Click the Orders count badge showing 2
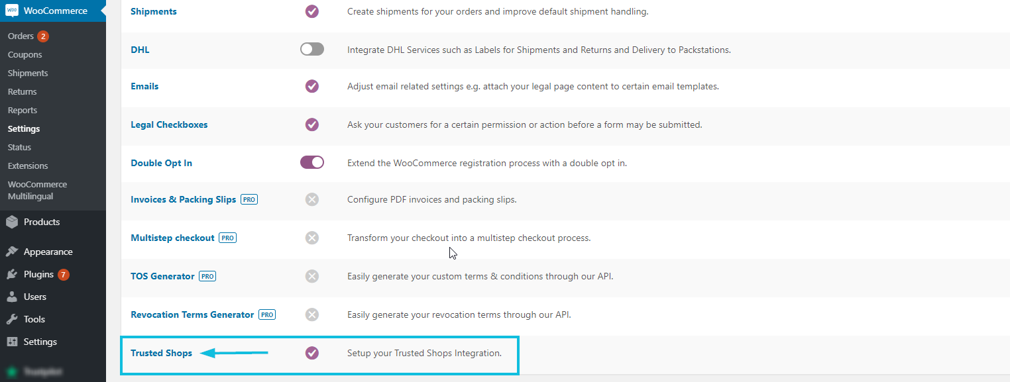 pos(43,36)
